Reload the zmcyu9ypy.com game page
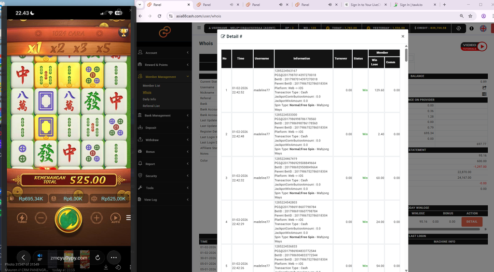 coord(97,258)
